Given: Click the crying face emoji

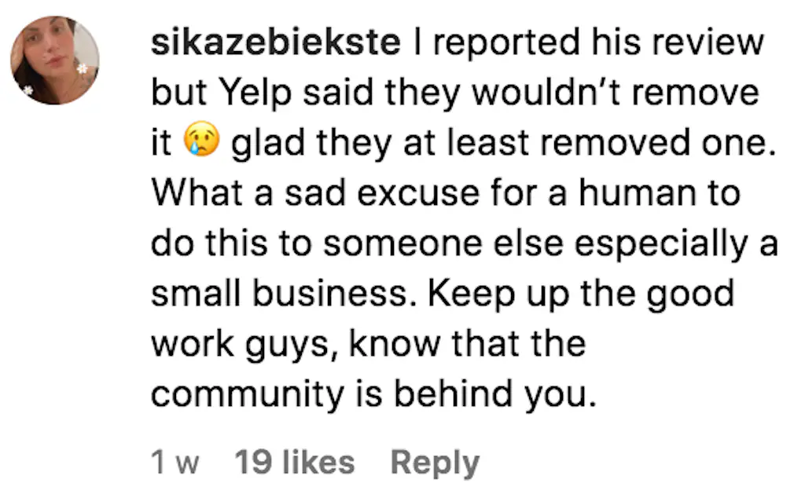Looking at the screenshot, I should tap(201, 143).
